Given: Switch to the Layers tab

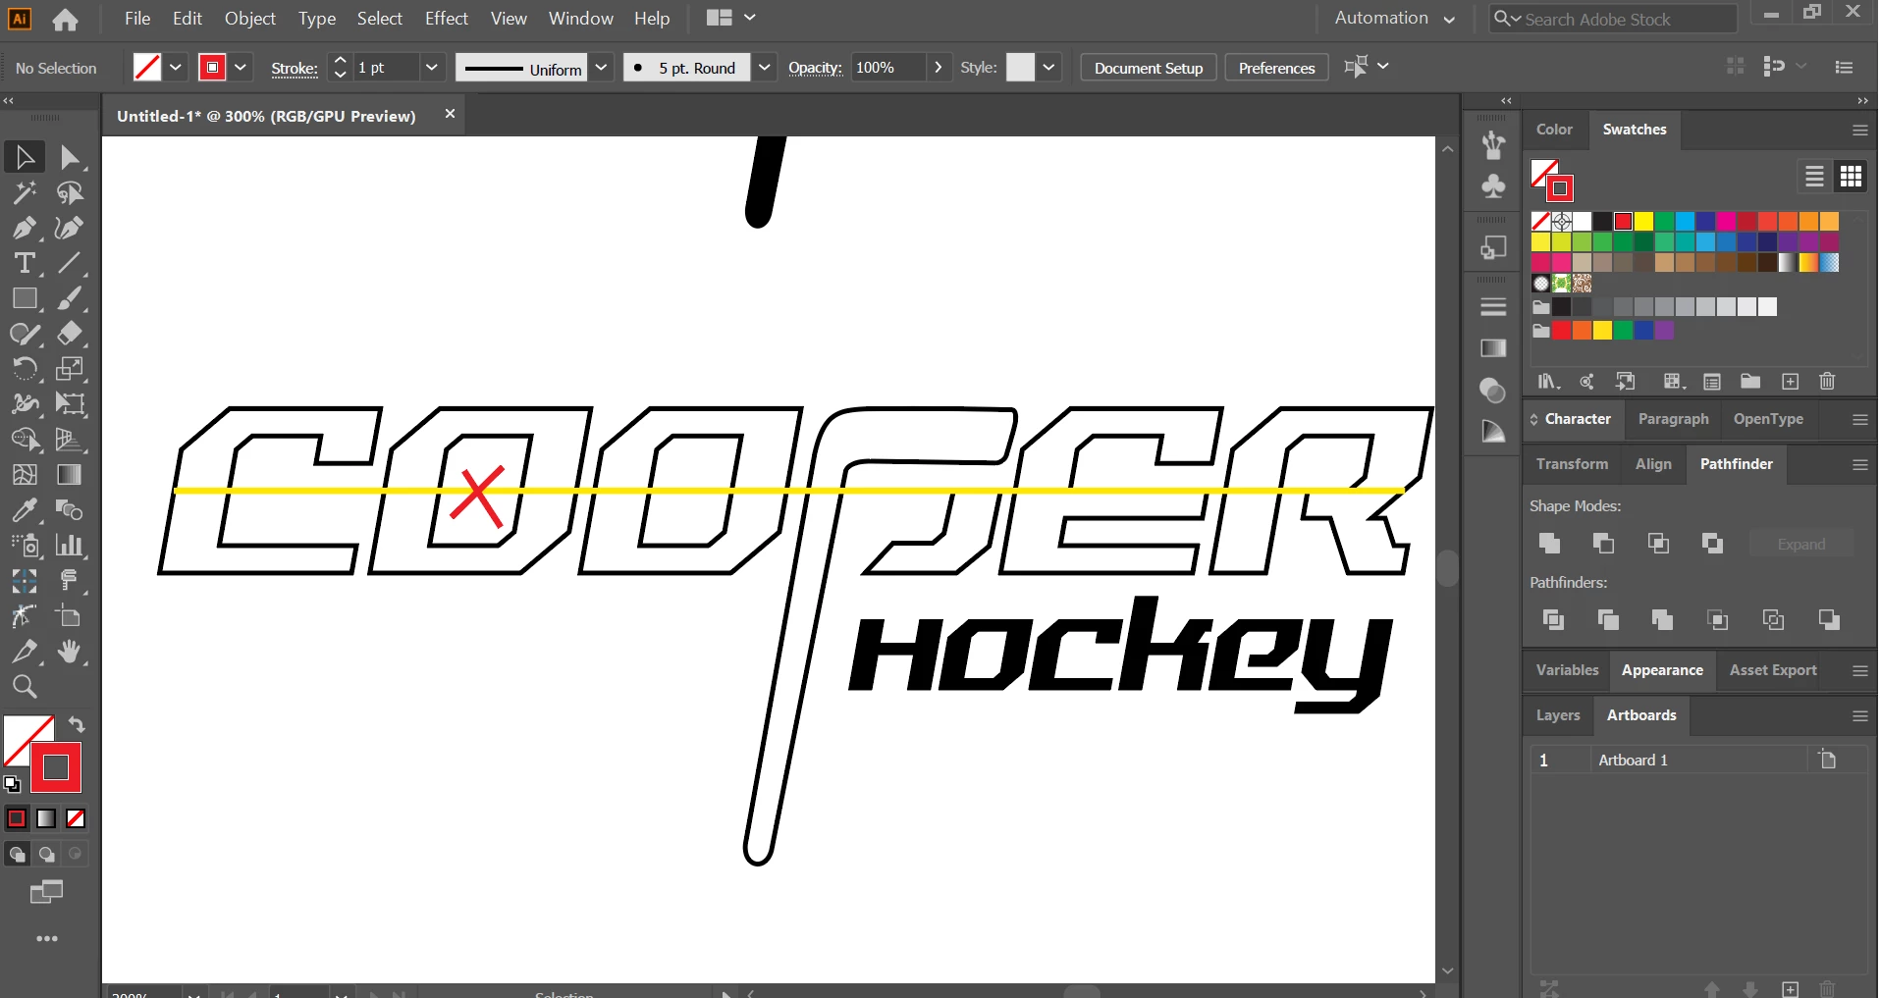Looking at the screenshot, I should click(x=1558, y=715).
